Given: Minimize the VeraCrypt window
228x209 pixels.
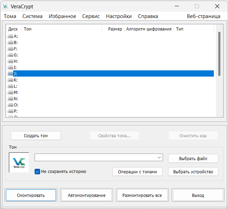Looking at the screenshot, I should coord(177,6).
